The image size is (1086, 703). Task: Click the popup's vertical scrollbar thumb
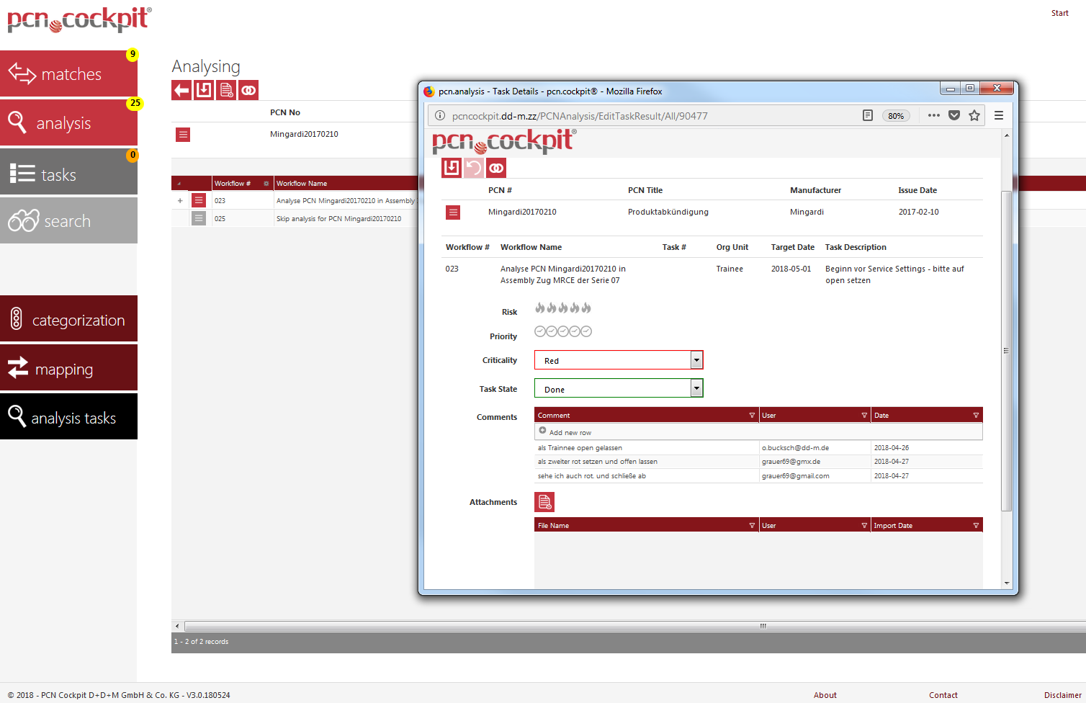(1006, 351)
